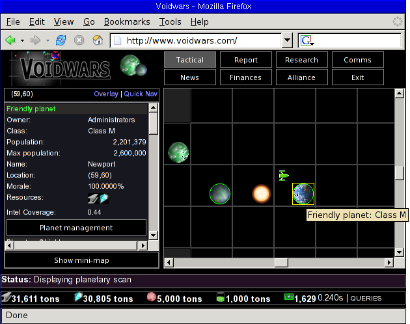The height and width of the screenshot is (324, 410).
Task: Click the map scroll up arrow
Action: pos(400,93)
